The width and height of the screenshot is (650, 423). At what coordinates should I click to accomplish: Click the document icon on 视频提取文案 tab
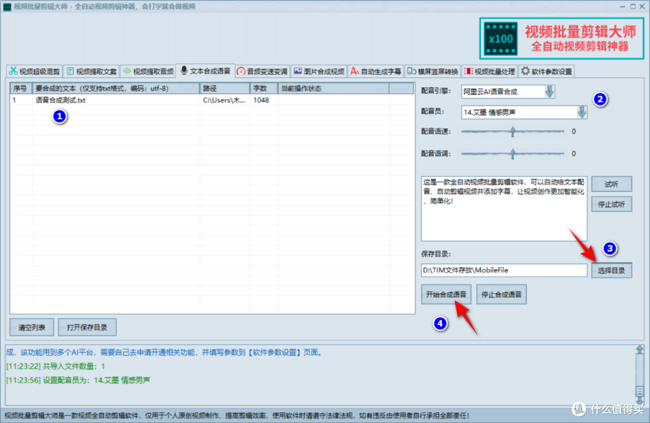pos(70,71)
